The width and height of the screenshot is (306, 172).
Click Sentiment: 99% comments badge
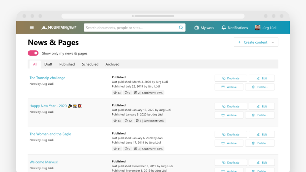[150, 121]
